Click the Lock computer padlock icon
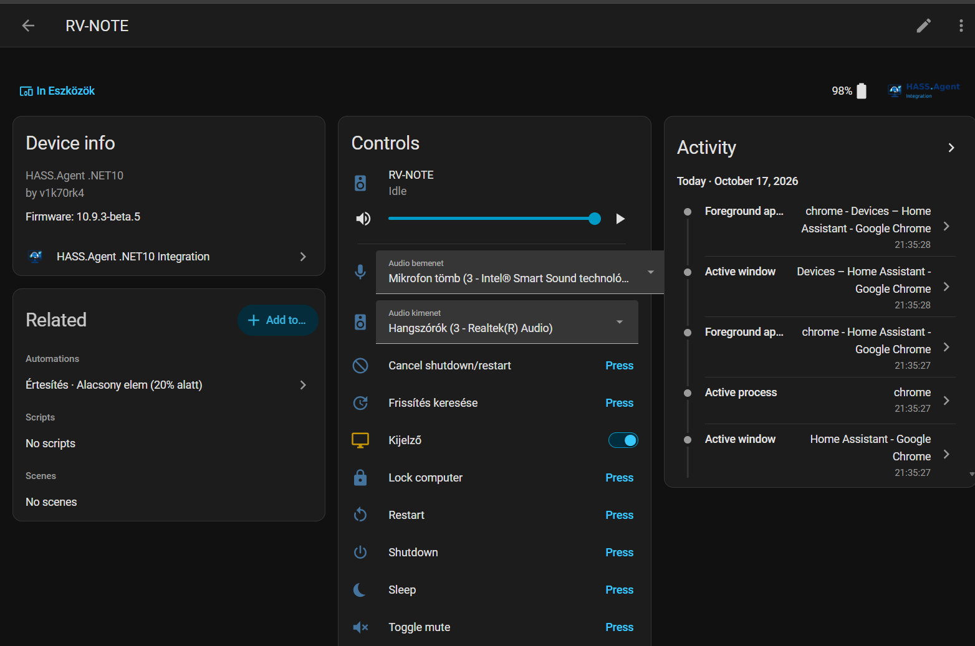 360,478
